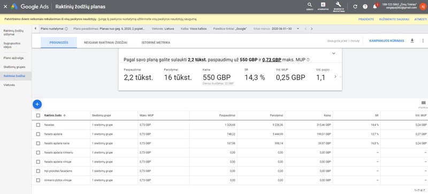Viewport: 428px width, 194px height.
Task: Change the location setting Lietuva
Action: coord(169,29)
